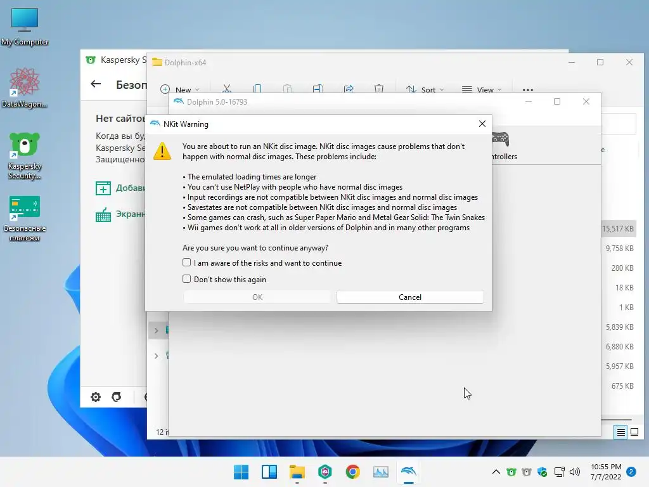
Task: Open Безопасные платежи desktop shortcut
Action: pyautogui.click(x=25, y=218)
